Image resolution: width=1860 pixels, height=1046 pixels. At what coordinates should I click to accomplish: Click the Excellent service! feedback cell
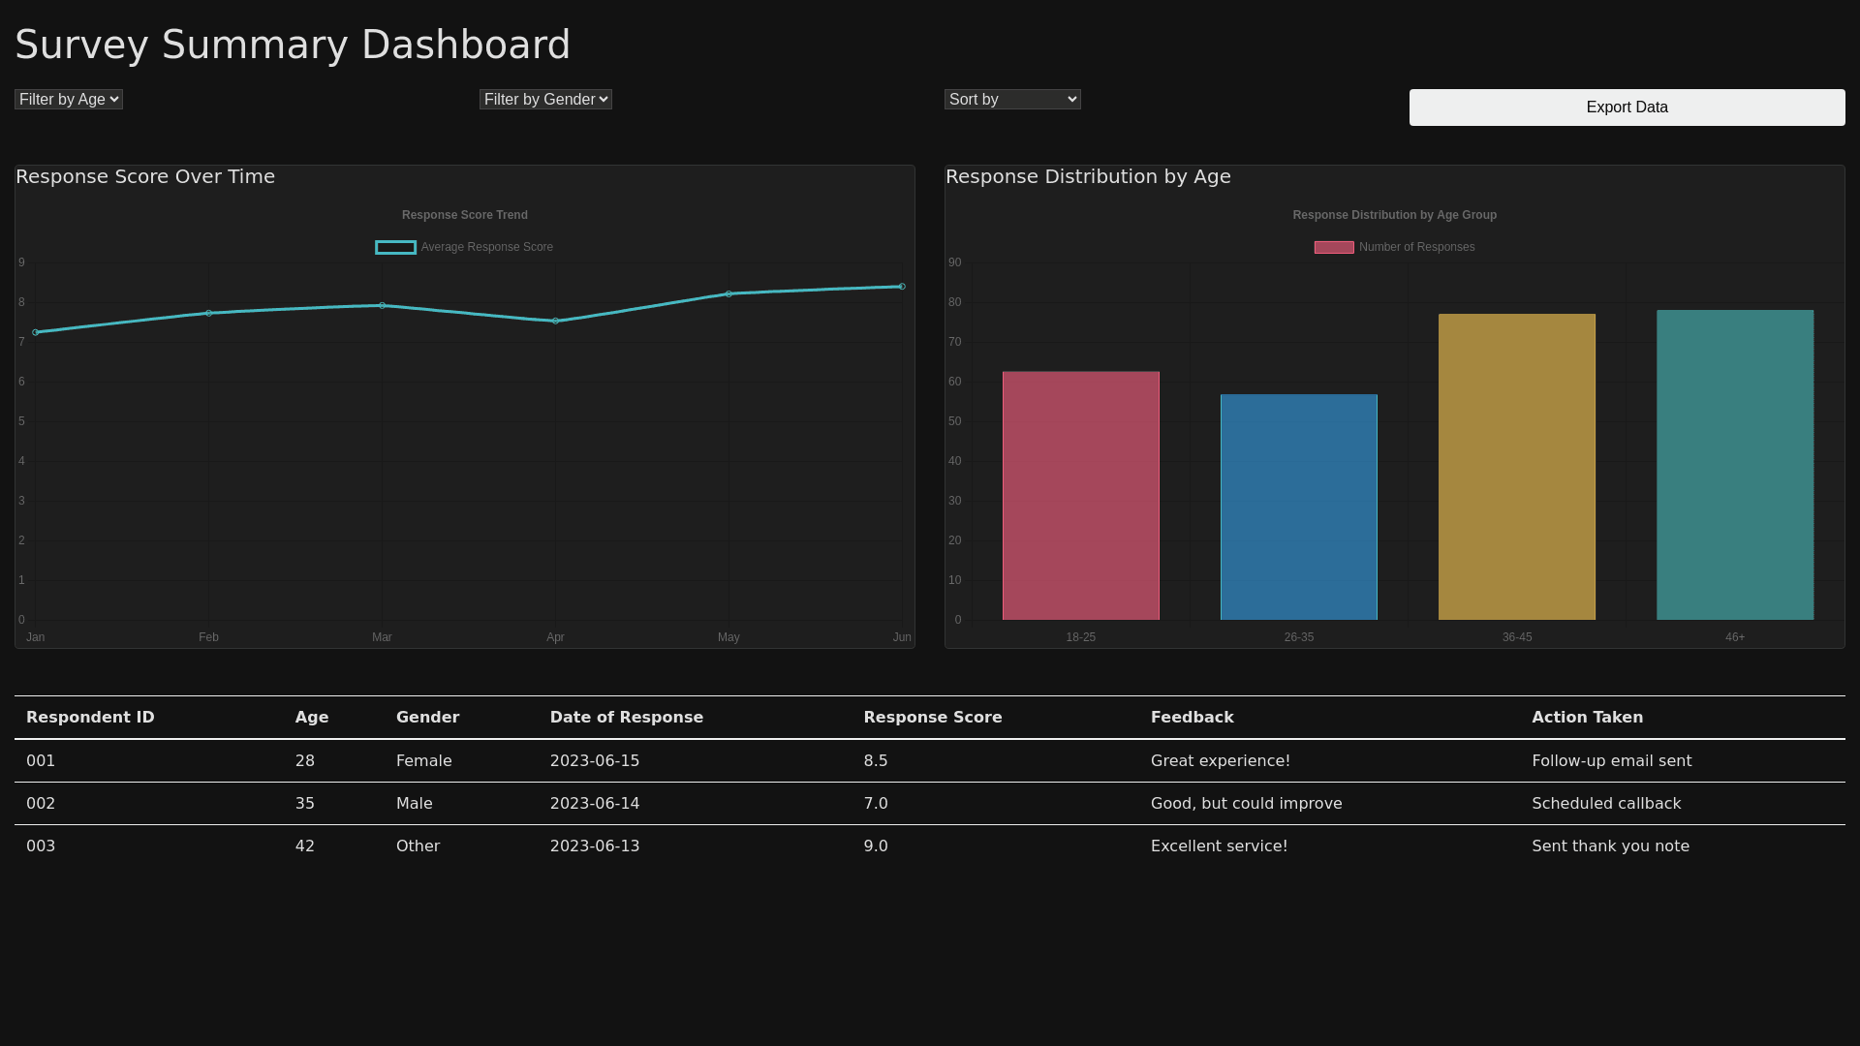(x=1219, y=846)
